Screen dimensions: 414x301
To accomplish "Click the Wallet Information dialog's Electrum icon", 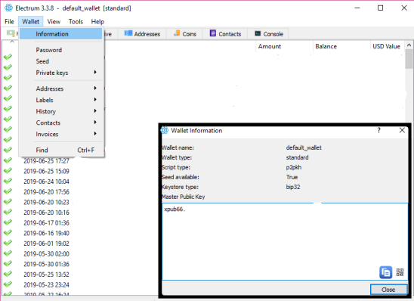I will (x=165, y=130).
